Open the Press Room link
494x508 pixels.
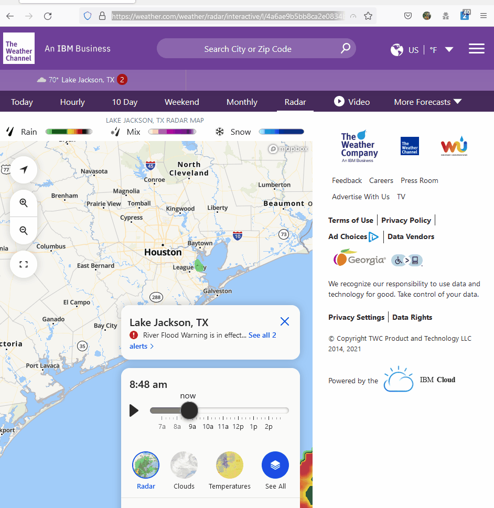click(x=420, y=180)
